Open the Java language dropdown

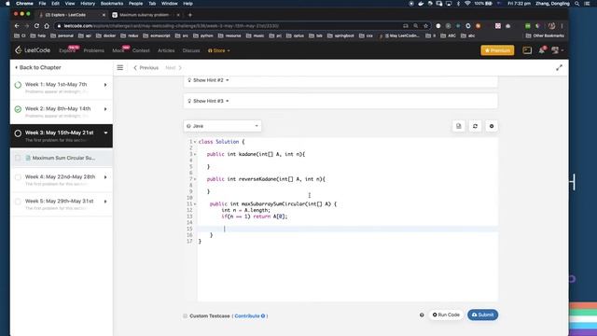pos(222,126)
